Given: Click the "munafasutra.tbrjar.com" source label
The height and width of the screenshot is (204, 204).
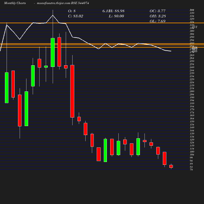Looking at the screenshot, I should (53, 3).
